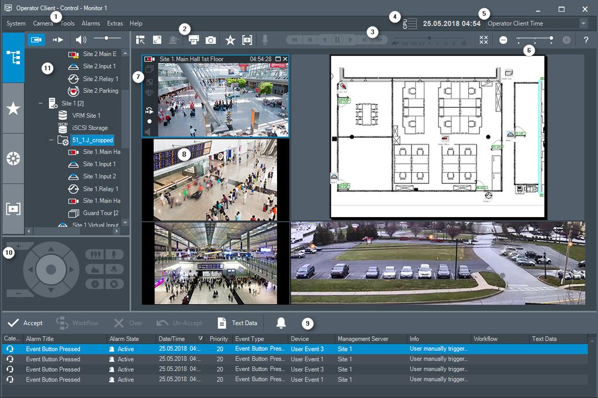Adjust the playback speed slider
Image resolution: width=598 pixels, height=398 pixels.
(x=430, y=38)
